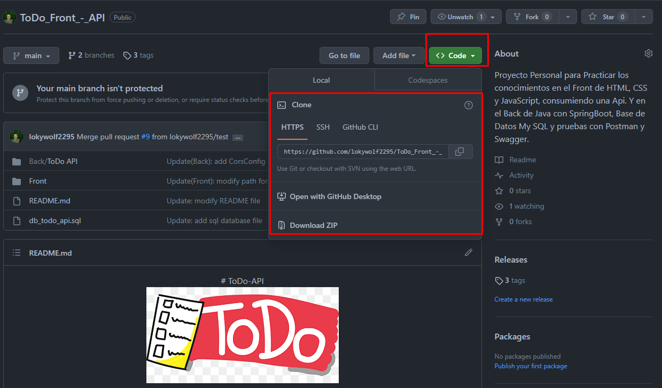Open the db_todo_api.sql file

(55, 220)
